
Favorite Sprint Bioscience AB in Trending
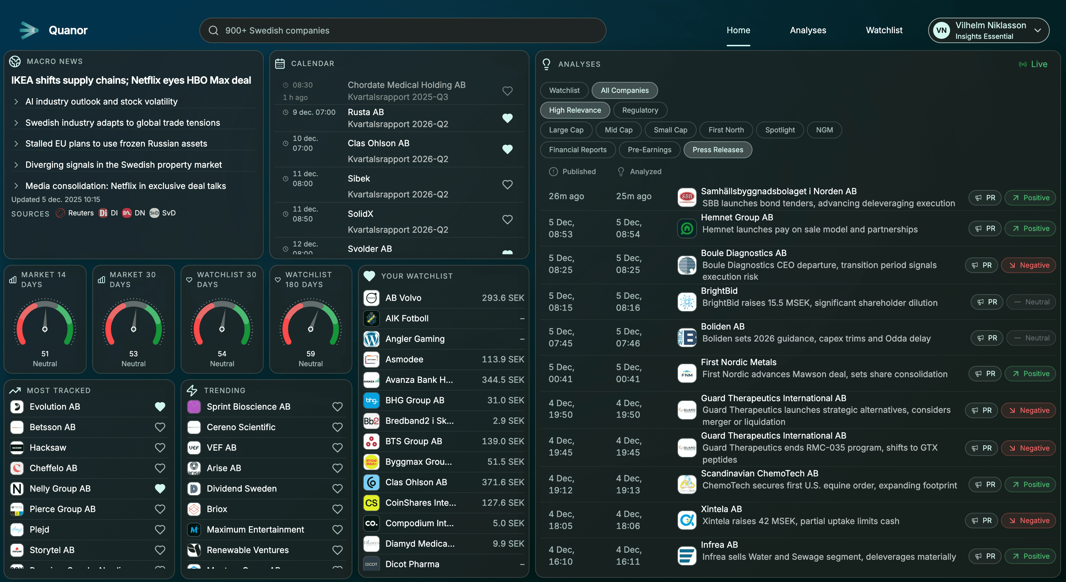[337, 406]
